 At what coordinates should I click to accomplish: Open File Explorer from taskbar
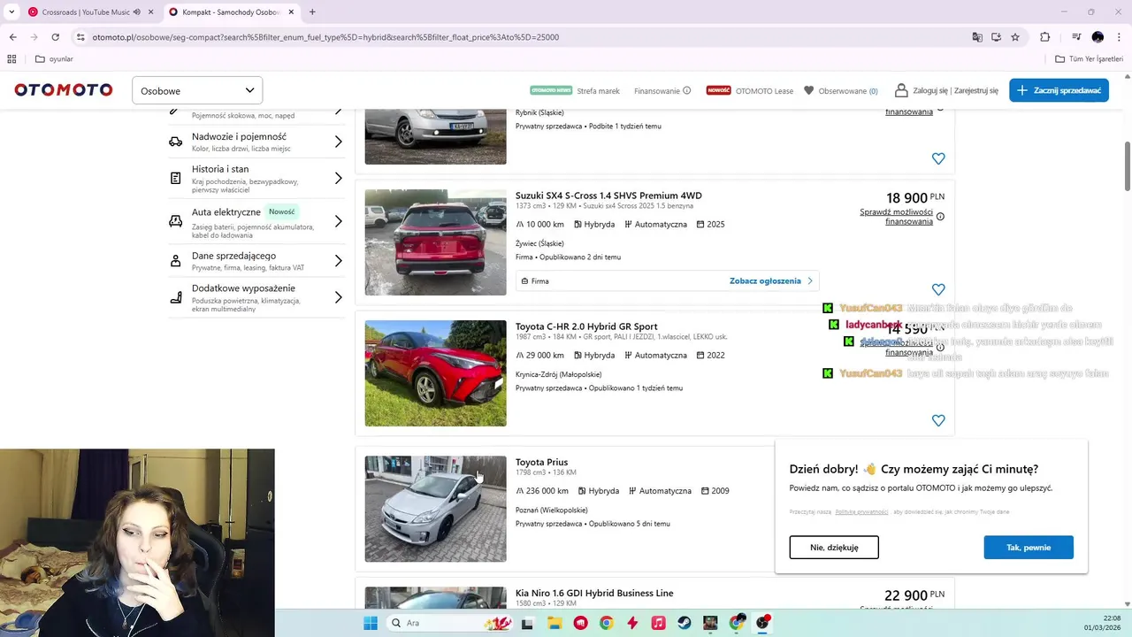[x=554, y=623]
